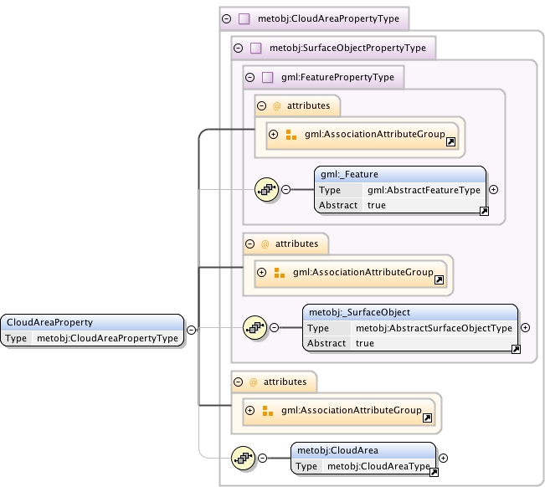
Task: Click the sequence compositor icon before gml:_Feature
Action: (266, 189)
